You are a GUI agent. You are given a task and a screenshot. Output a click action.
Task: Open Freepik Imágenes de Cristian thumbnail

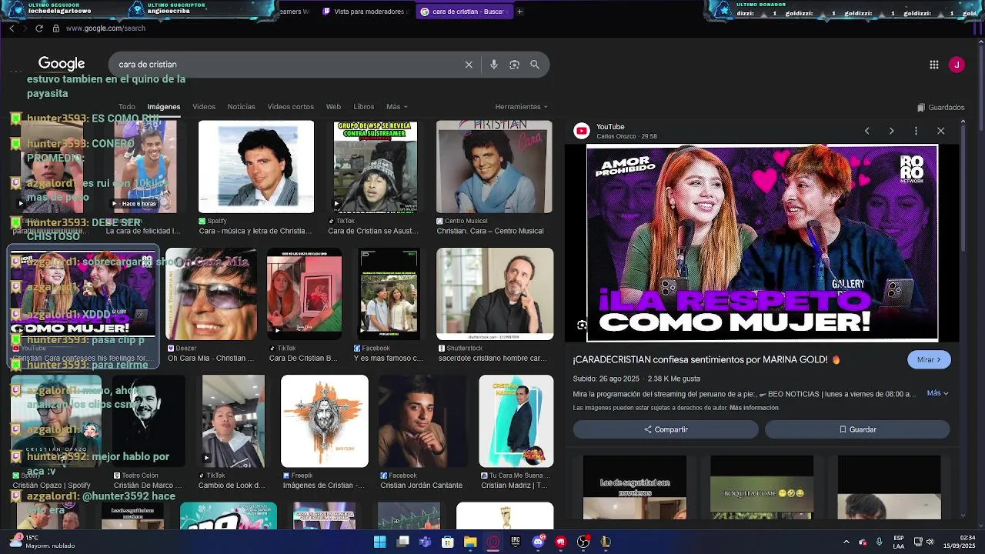325,421
